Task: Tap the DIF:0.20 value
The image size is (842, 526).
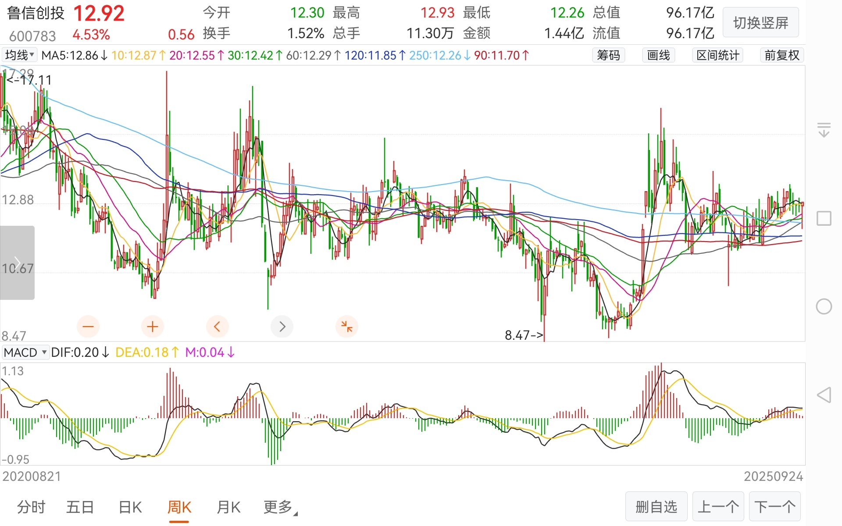Action: click(x=80, y=352)
